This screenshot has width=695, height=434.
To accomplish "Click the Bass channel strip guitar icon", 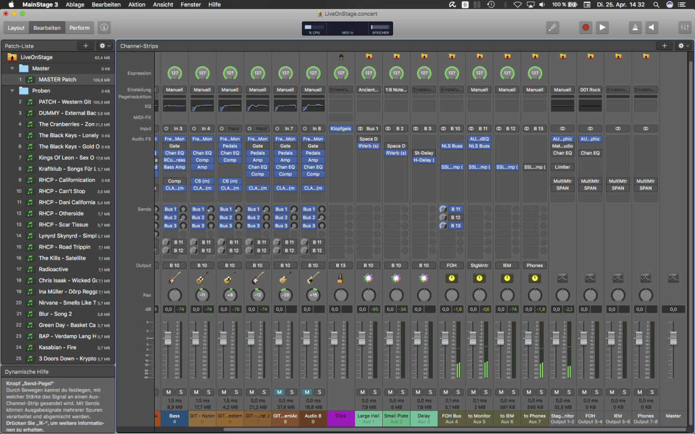I will [174, 278].
